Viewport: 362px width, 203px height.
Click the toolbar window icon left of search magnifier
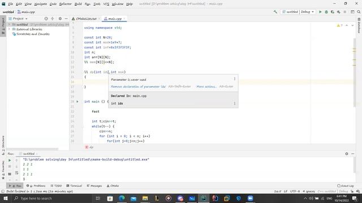[352, 12]
